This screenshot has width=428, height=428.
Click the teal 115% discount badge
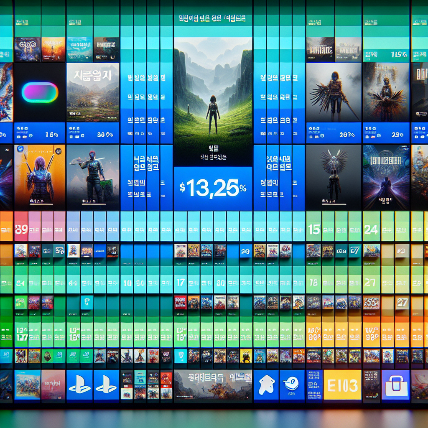coord(386,56)
